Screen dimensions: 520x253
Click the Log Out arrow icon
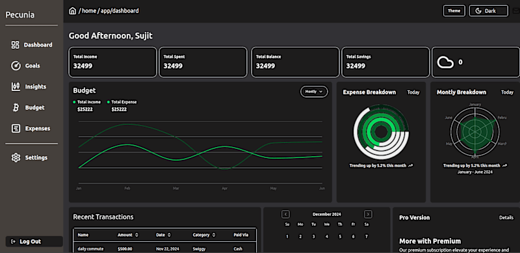click(x=13, y=242)
